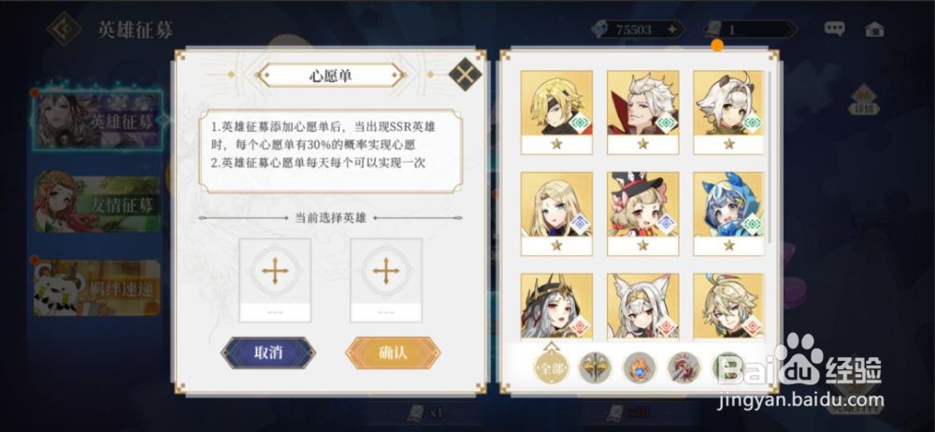
Task: Switch to the 英雄征募 recruitment tab
Action: [x=97, y=121]
